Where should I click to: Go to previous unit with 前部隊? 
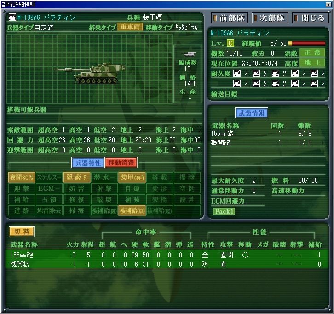(230, 18)
